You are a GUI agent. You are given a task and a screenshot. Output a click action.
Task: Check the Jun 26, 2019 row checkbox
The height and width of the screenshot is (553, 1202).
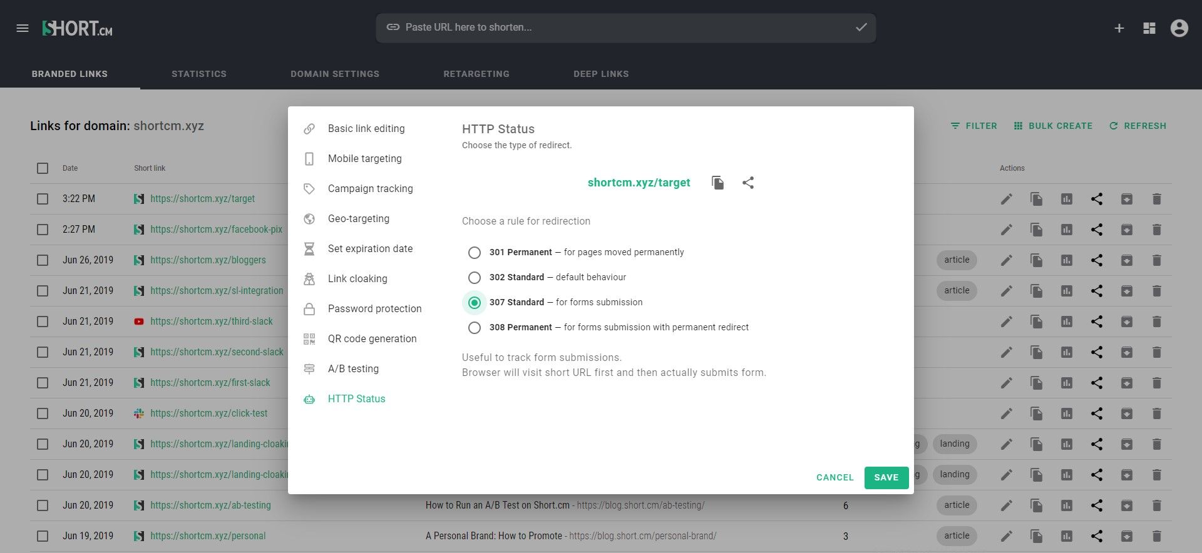(43, 260)
